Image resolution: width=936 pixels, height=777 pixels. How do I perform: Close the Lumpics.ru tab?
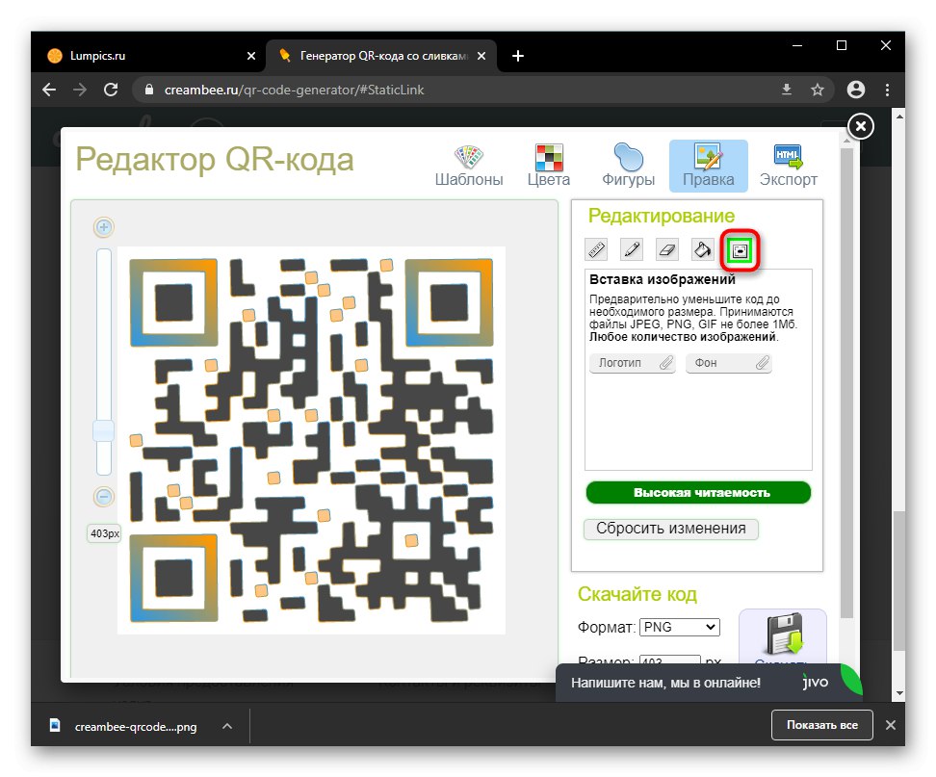[251, 56]
